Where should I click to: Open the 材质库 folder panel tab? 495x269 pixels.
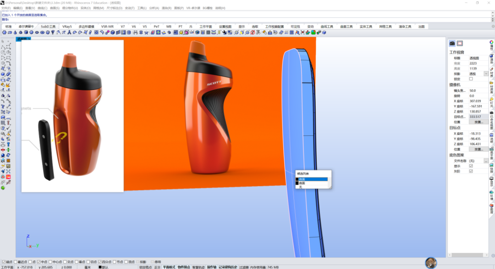tap(491, 88)
